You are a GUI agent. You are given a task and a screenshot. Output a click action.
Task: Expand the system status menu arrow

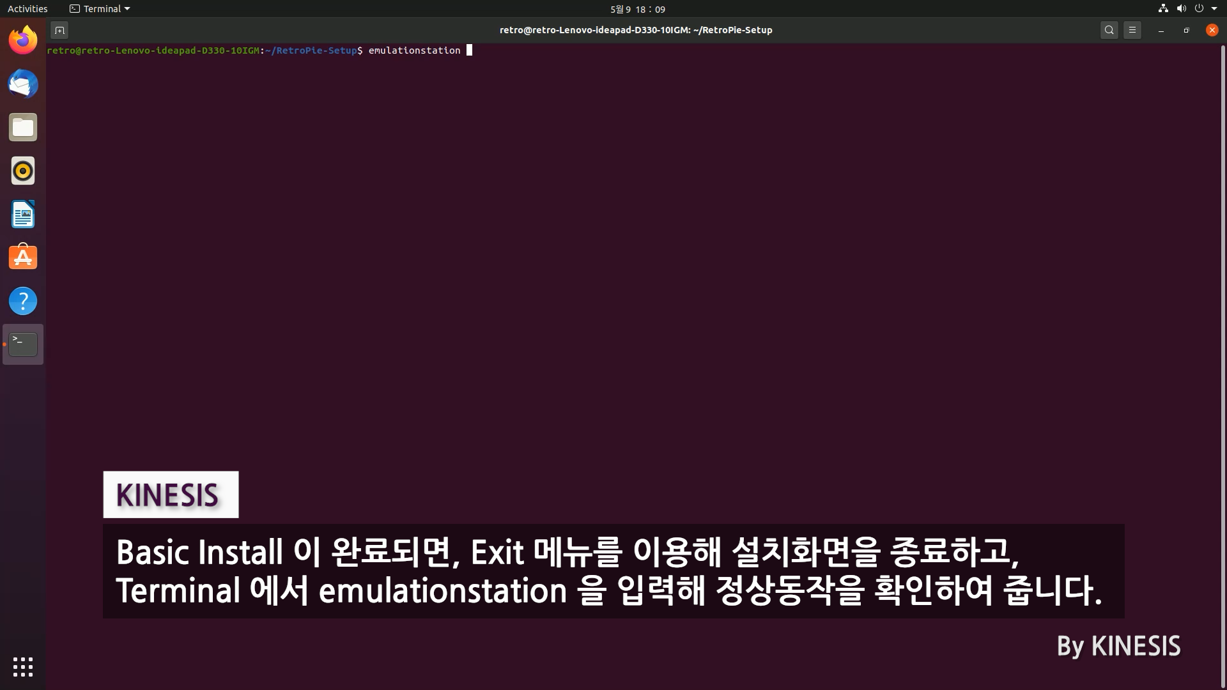1214,9
